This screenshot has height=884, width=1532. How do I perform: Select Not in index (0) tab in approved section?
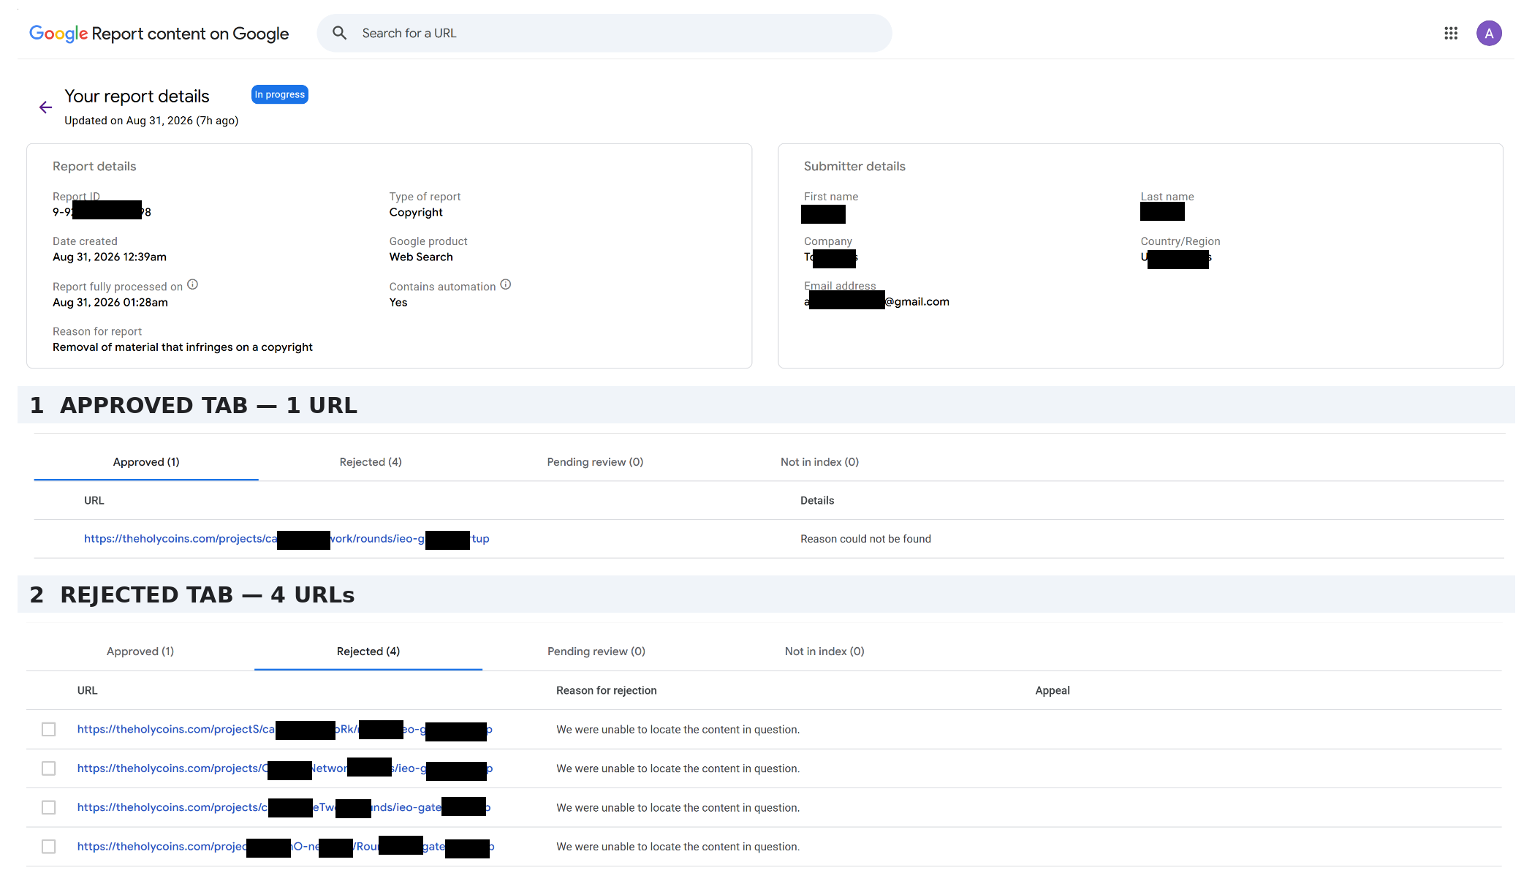click(819, 462)
